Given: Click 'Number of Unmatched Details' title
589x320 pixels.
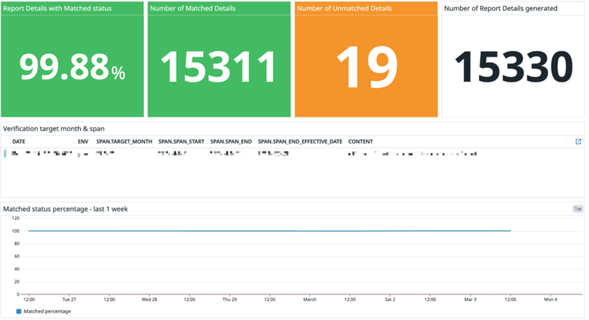Looking at the screenshot, I should [x=345, y=8].
